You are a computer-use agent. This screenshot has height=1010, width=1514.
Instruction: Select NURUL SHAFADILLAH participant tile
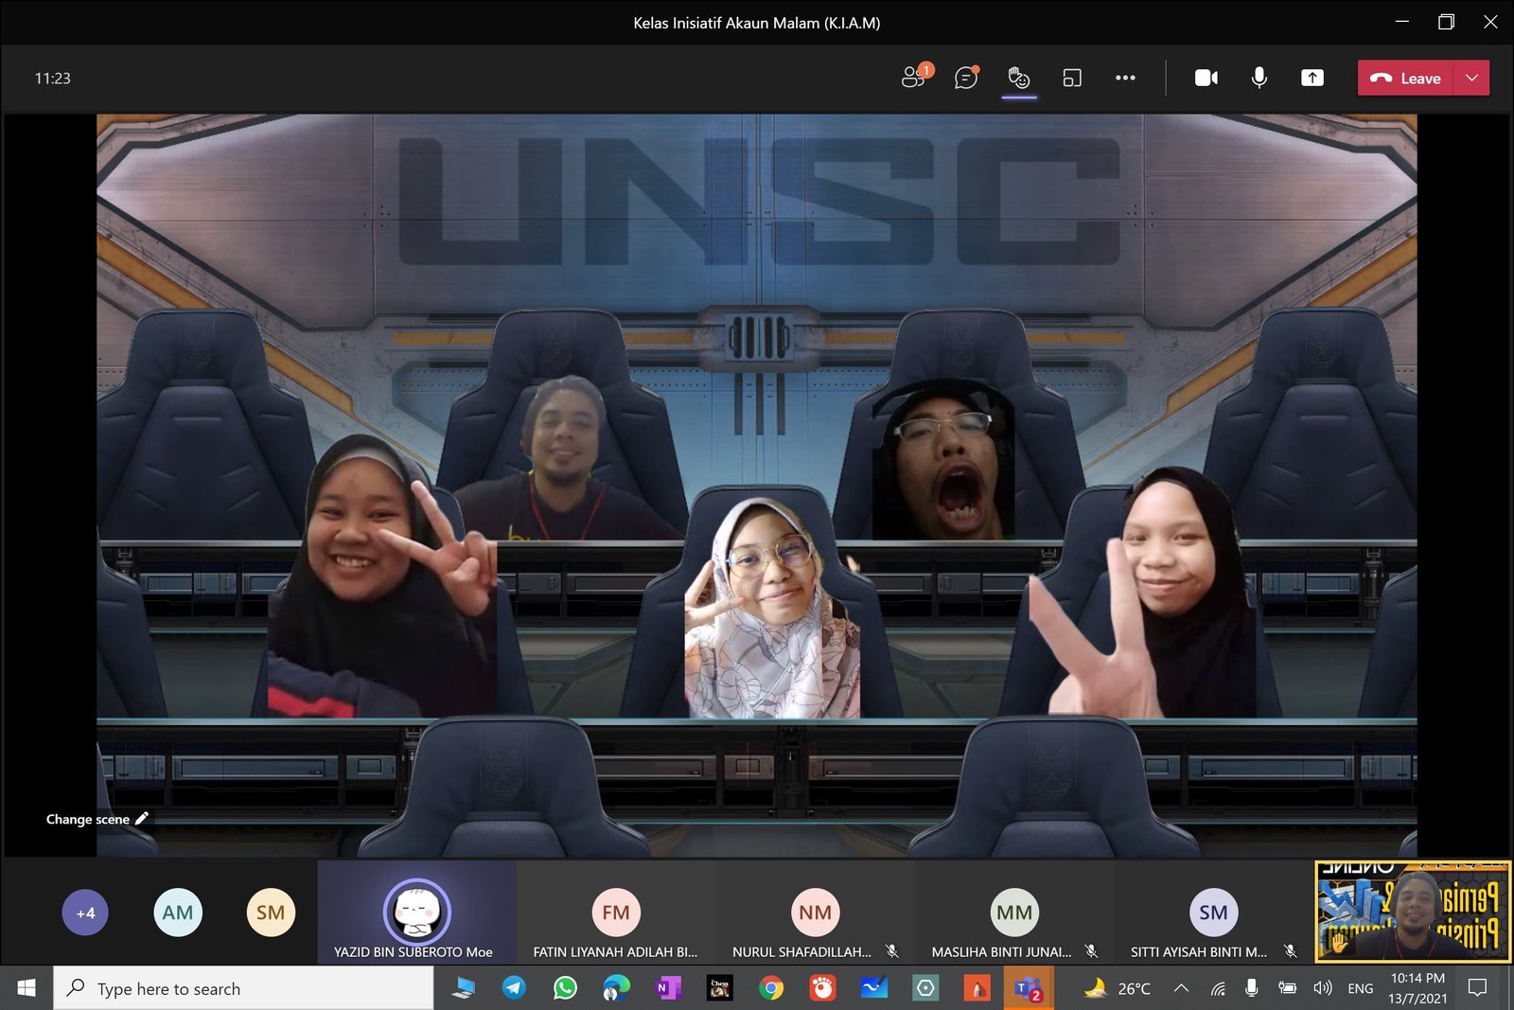tap(816, 913)
